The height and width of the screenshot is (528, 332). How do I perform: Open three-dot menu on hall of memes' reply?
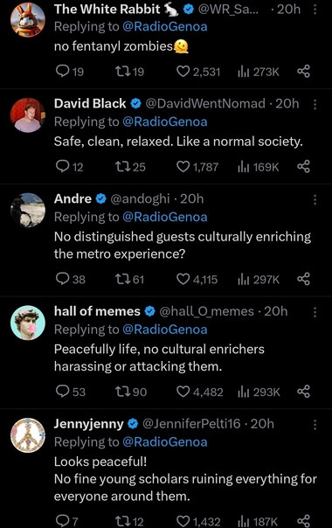coord(315,312)
